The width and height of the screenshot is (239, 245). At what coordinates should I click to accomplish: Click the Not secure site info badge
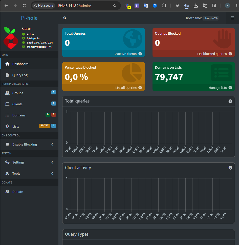pos(44,6)
